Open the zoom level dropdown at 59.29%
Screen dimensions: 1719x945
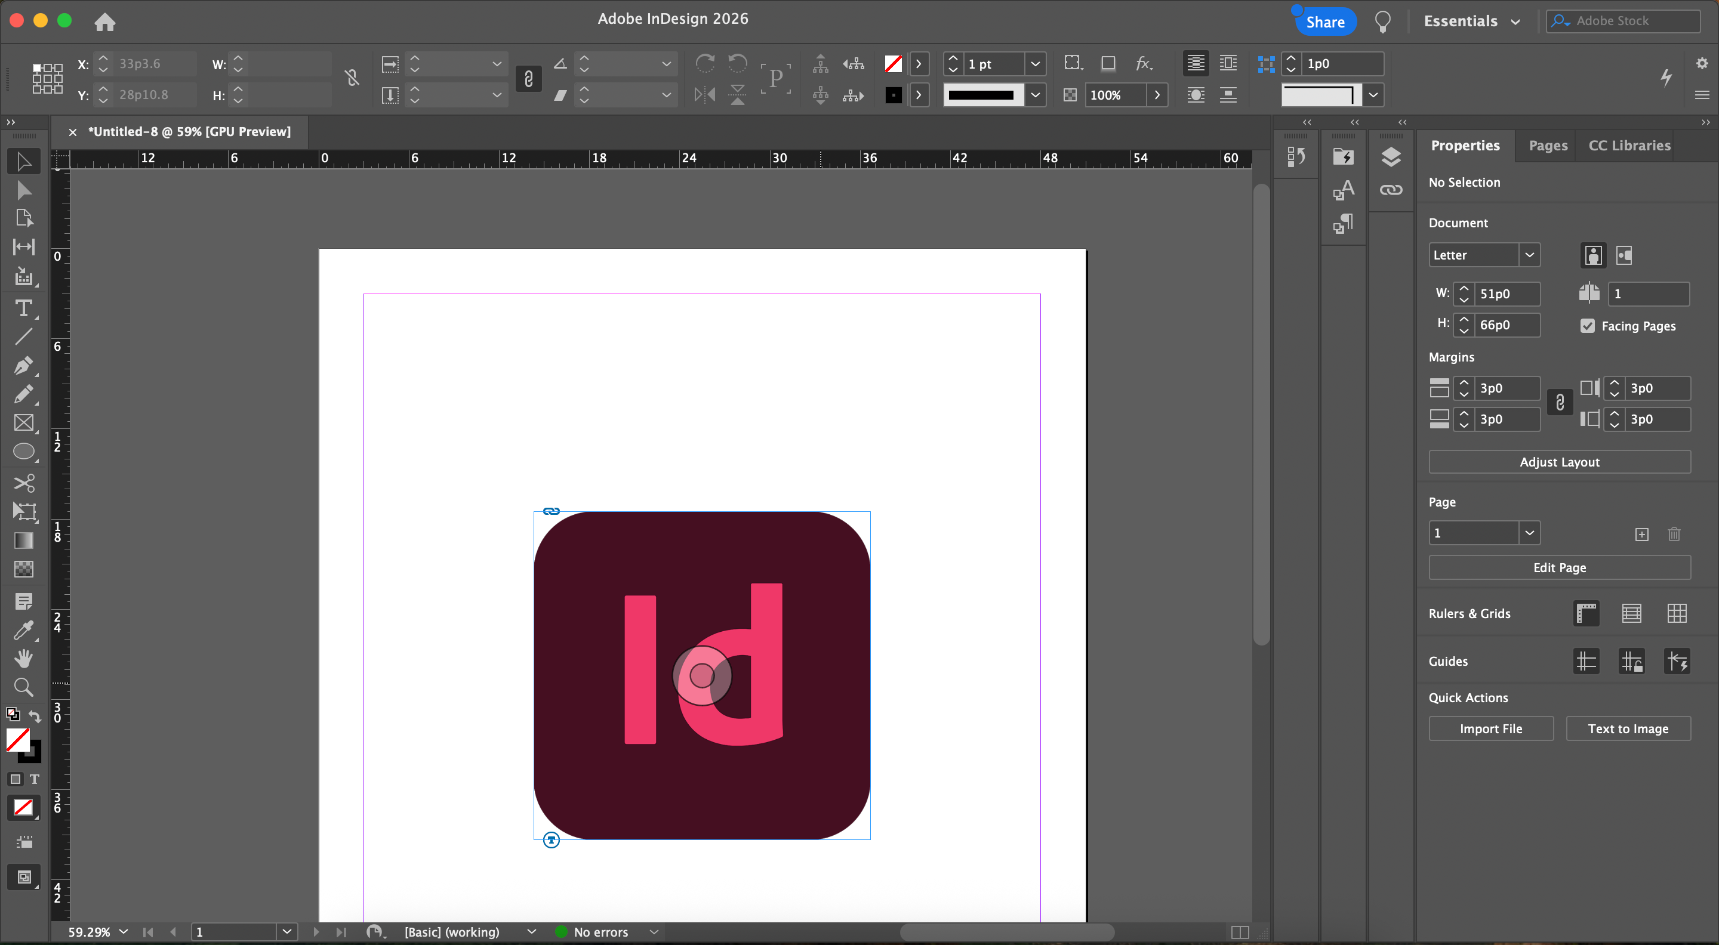click(x=124, y=932)
